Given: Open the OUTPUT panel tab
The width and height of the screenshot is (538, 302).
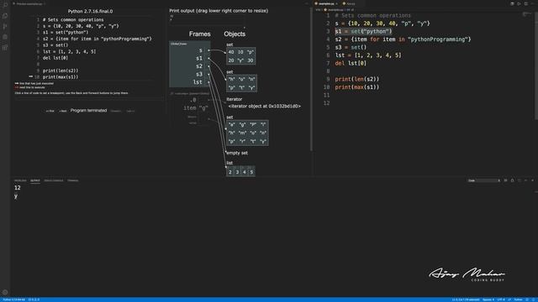Looking at the screenshot, I should [35, 180].
